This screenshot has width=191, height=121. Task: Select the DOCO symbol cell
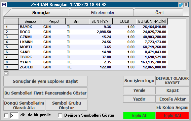30,32
